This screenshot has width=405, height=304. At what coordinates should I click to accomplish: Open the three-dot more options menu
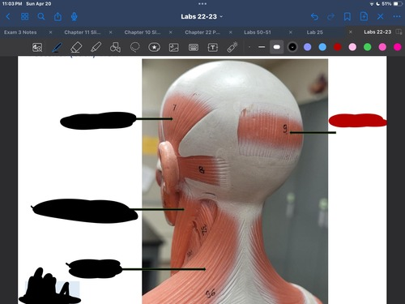click(397, 17)
